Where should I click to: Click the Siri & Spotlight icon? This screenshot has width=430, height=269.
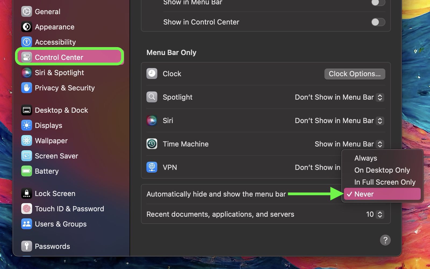coord(26,72)
